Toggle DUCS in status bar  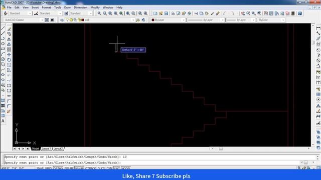pyautogui.click(x=101, y=168)
